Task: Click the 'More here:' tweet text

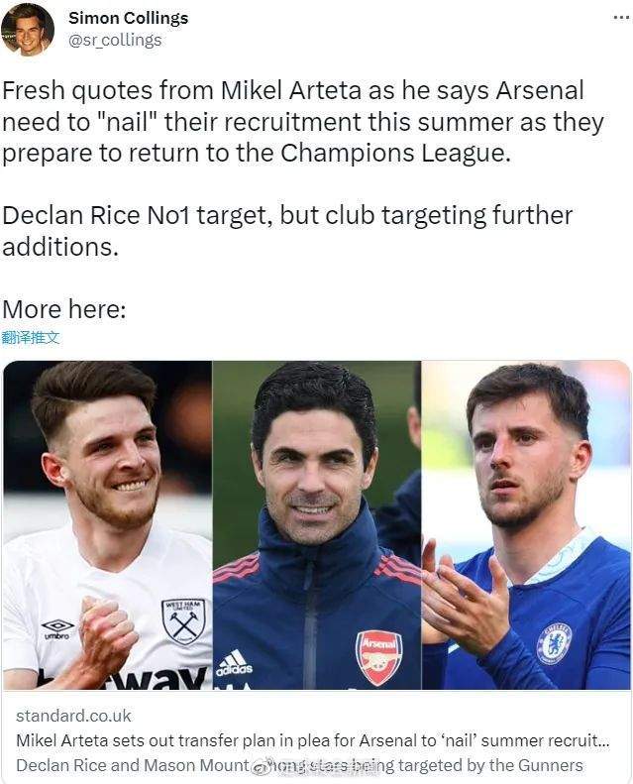Action: pos(64,309)
